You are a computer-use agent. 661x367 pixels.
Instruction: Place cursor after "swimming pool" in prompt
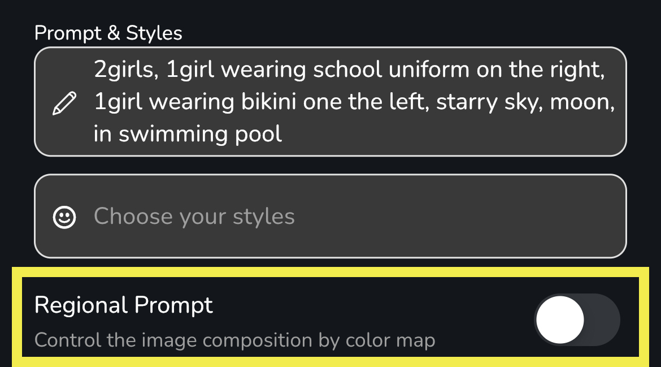[x=283, y=134]
